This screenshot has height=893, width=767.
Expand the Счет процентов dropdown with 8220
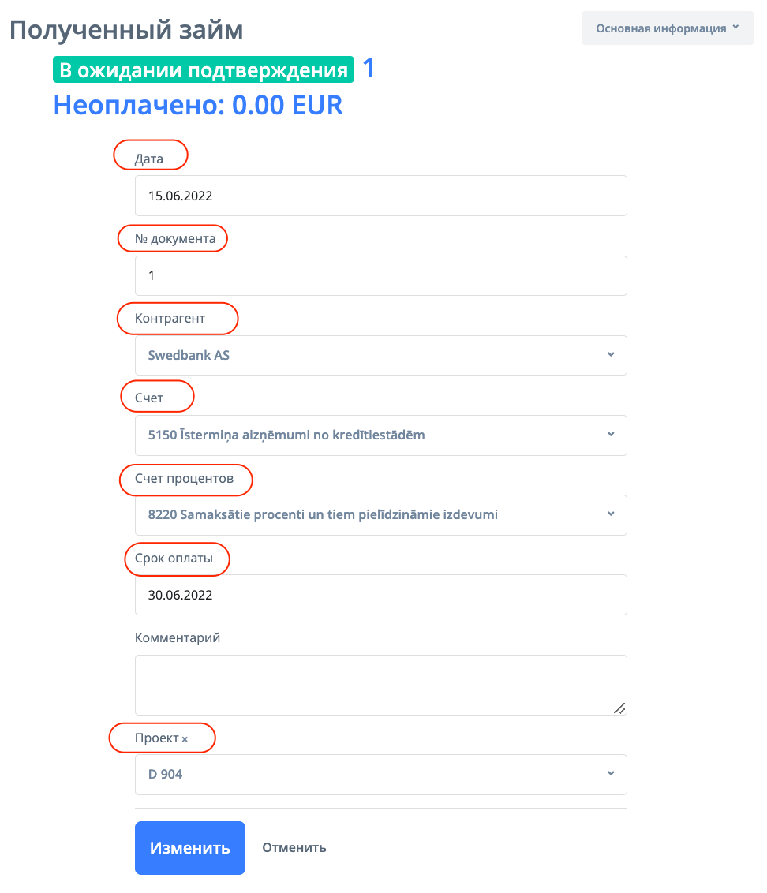coord(380,514)
